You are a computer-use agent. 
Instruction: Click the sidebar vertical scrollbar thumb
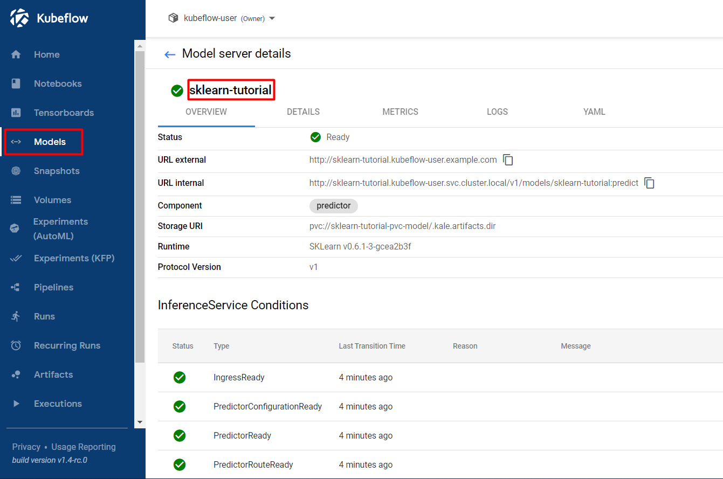pyautogui.click(x=140, y=207)
